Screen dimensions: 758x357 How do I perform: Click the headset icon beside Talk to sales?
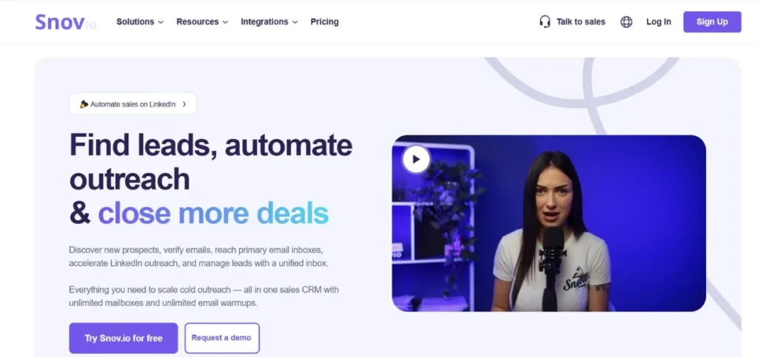coord(545,21)
